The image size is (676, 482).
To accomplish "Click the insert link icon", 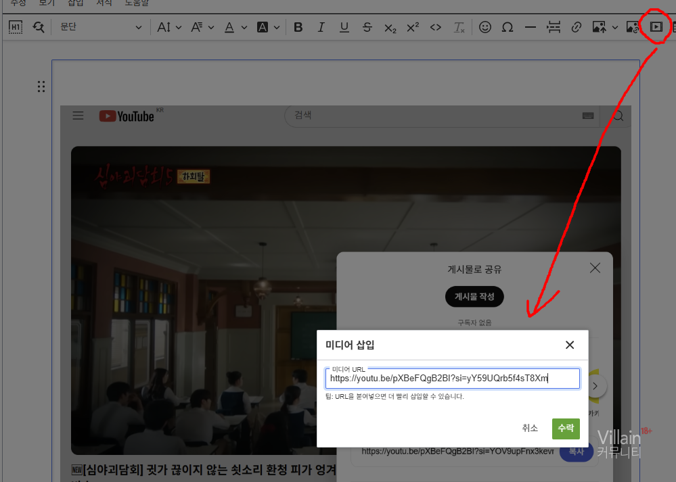I will [x=577, y=27].
